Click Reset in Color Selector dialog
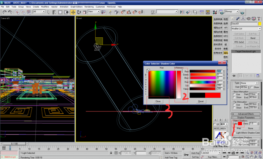This screenshot has height=159, width=263. pyautogui.click(x=201, y=101)
